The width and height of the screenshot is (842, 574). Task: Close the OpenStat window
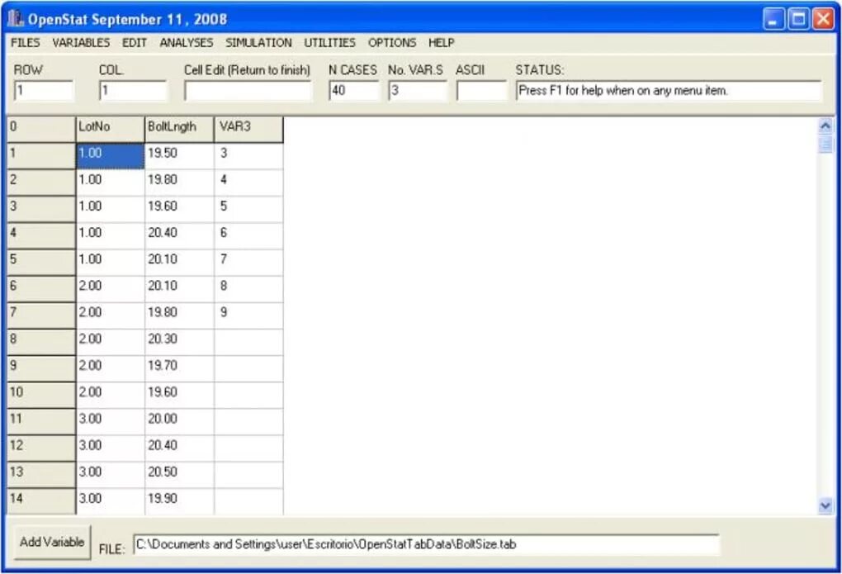coord(823,19)
